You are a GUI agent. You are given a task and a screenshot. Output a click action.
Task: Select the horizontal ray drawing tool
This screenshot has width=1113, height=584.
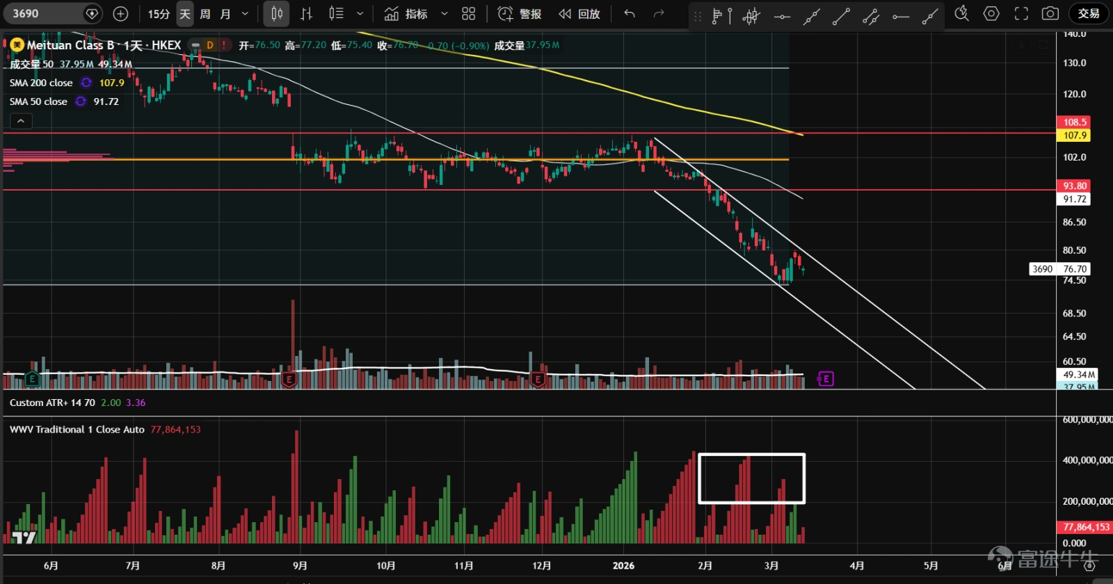click(901, 15)
